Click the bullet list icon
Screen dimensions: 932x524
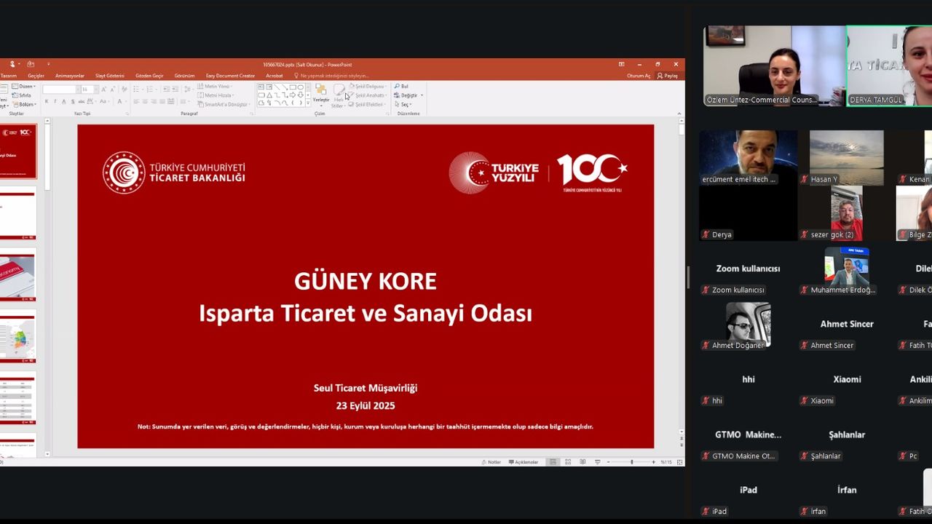pyautogui.click(x=136, y=90)
